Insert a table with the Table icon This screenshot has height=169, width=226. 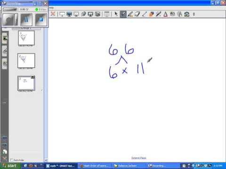click(x=107, y=14)
